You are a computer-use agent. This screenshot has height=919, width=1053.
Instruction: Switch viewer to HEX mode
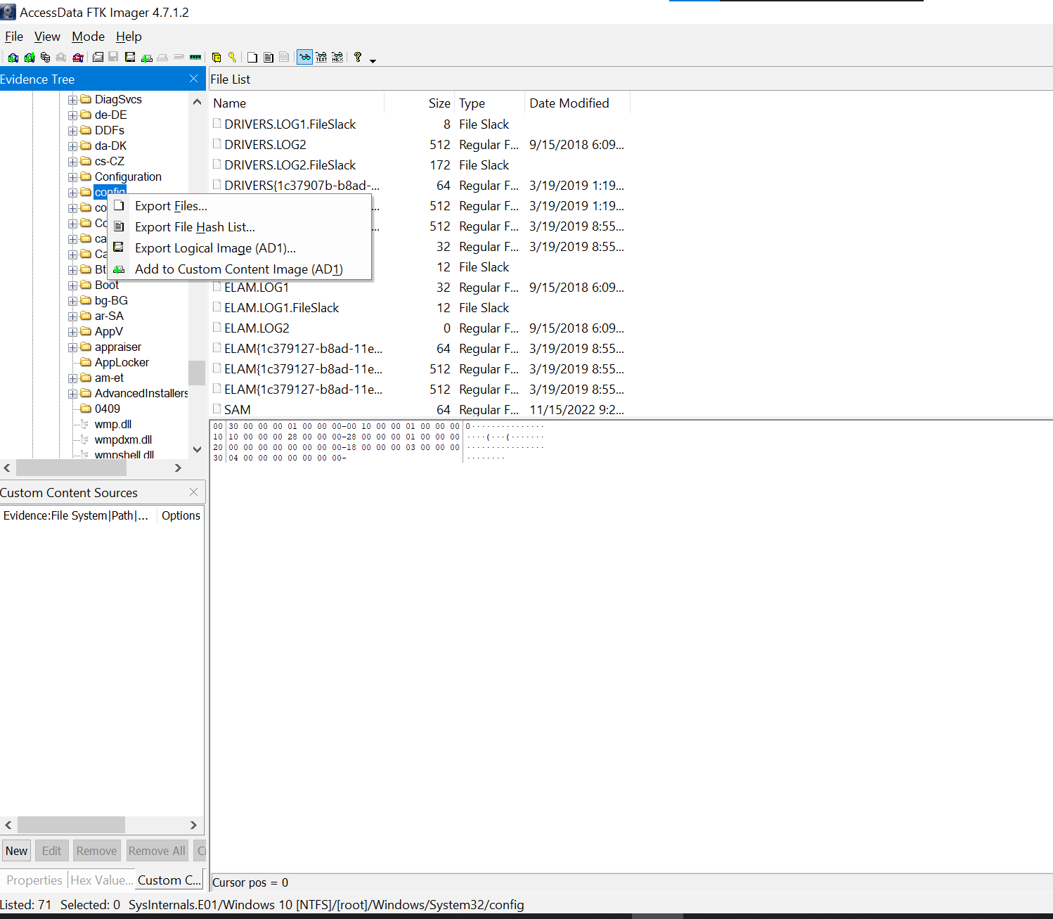click(x=337, y=58)
